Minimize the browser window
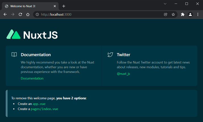 click(x=176, y=4)
